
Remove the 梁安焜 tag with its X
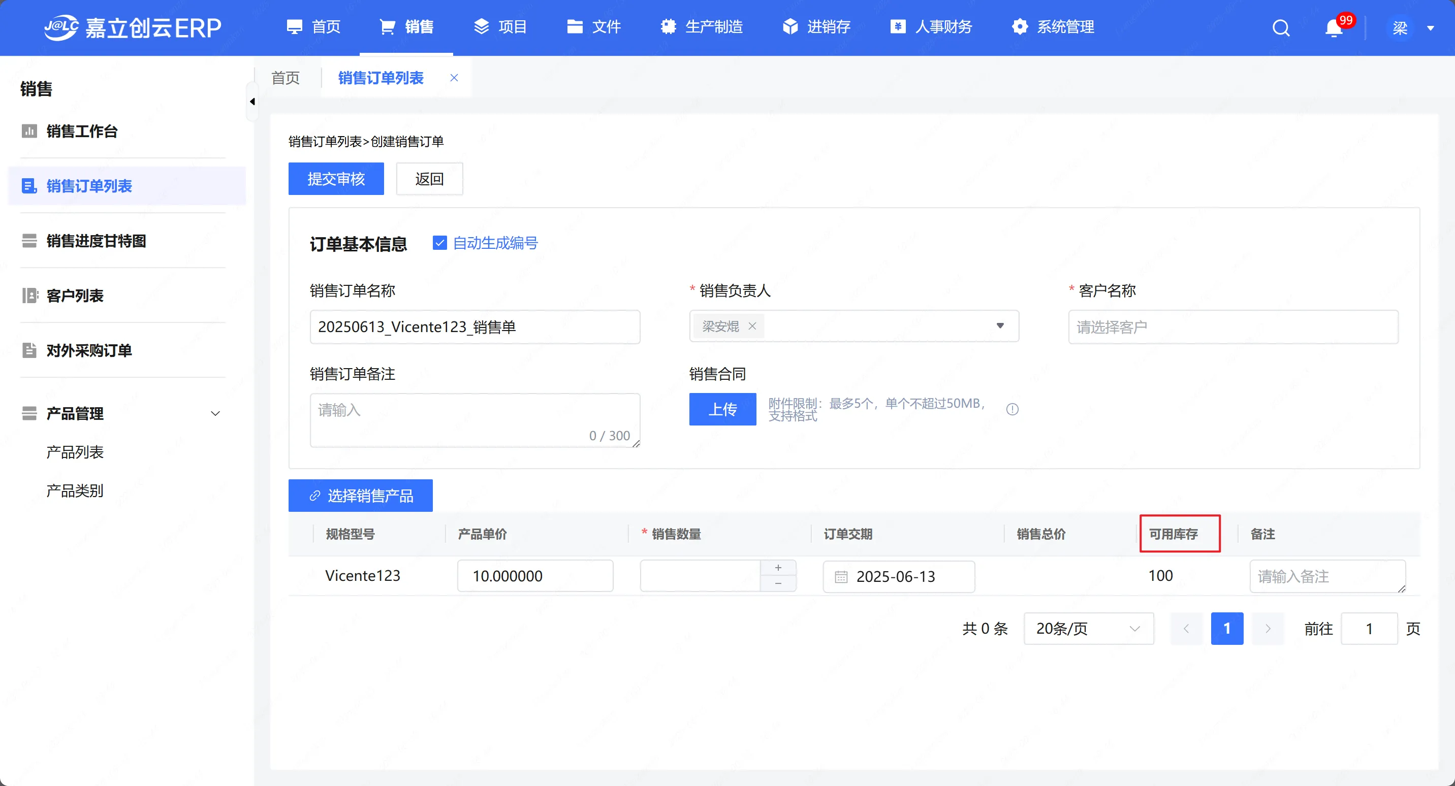(x=752, y=326)
